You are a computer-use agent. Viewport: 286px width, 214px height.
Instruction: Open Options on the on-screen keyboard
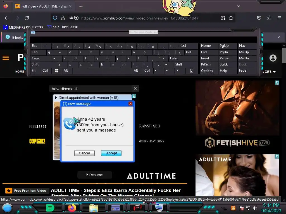tap(209, 70)
